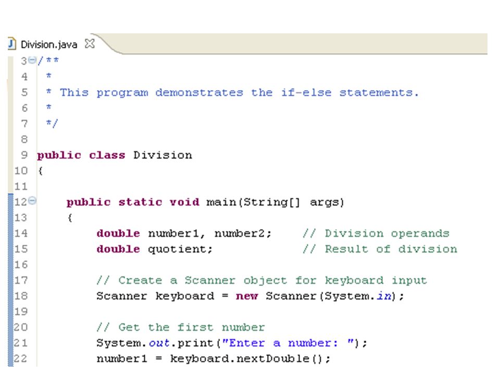Click line number 14 in the gutter
This screenshot has width=500, height=375.
click(x=21, y=233)
